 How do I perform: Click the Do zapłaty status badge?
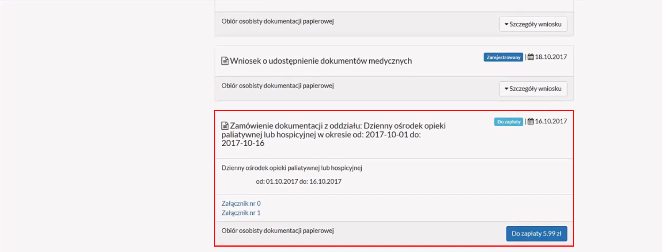coord(509,122)
